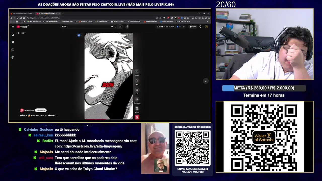Open Subscriptions in YouTube sidebar
Viewport: 322px width, 181px height.
pyautogui.click(x=13, y=50)
